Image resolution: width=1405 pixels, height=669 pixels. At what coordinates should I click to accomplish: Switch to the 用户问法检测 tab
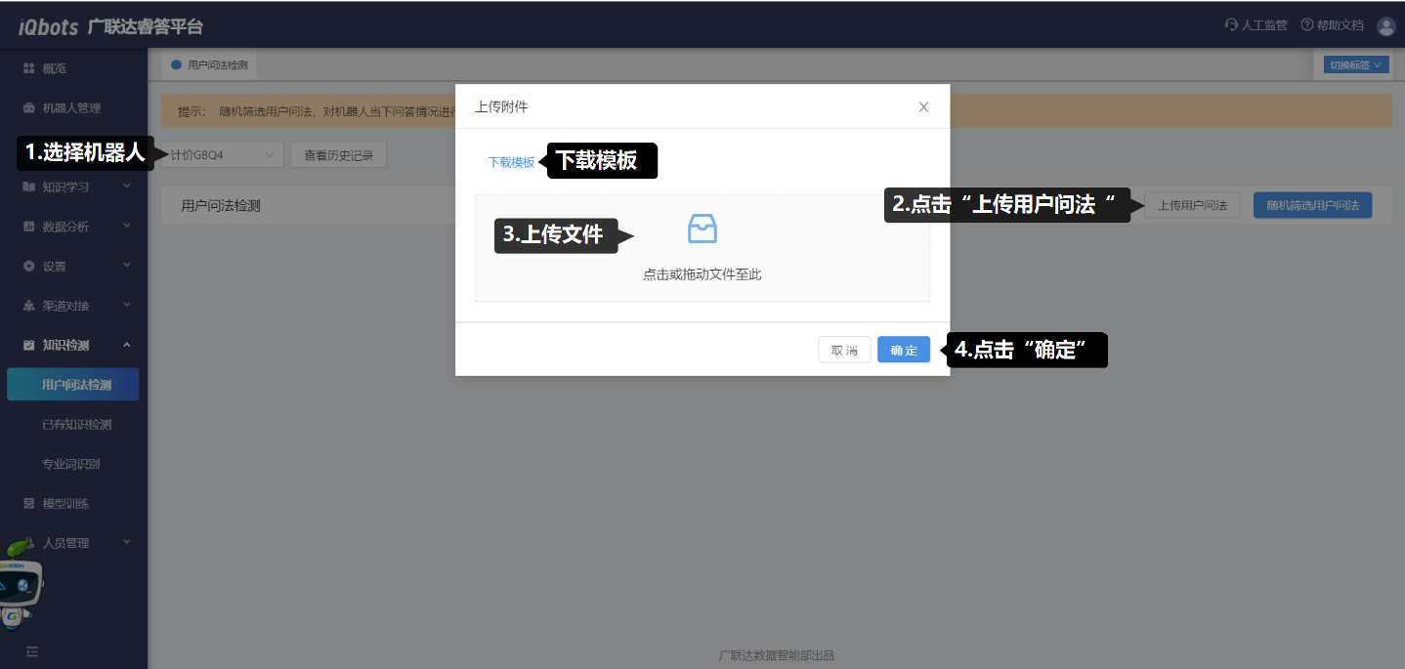(x=217, y=64)
